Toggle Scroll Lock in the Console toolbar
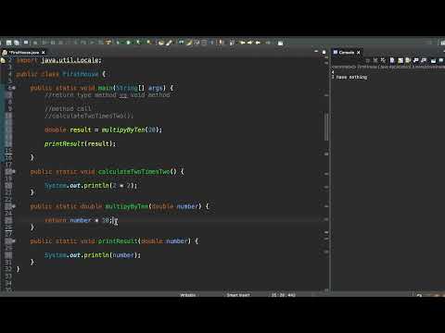 [x=400, y=60]
